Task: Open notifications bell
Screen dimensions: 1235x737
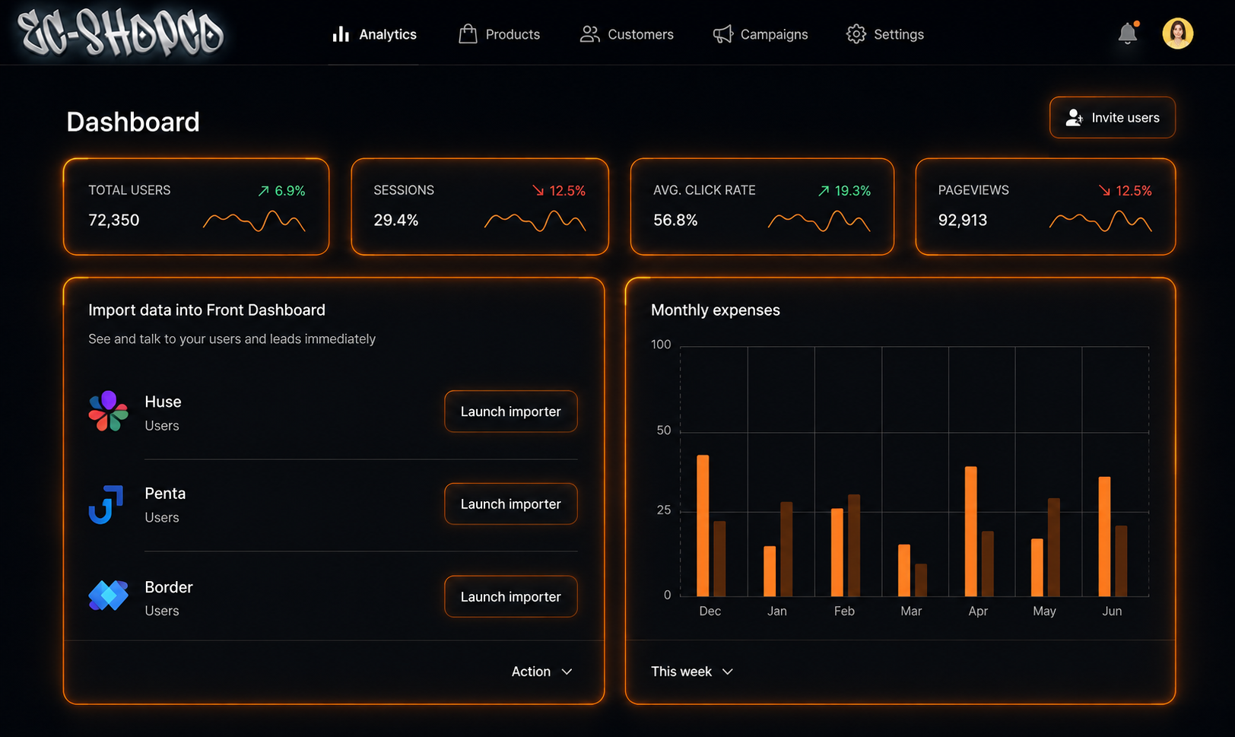Action: (1128, 33)
